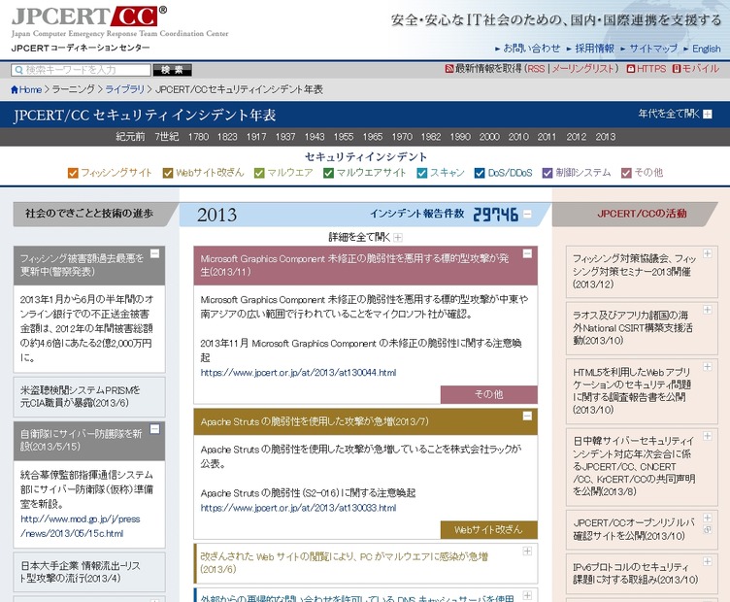Screen dimensions: 730x602
Task: Jump to 7世紀 in timeline bar
Action: (167, 137)
